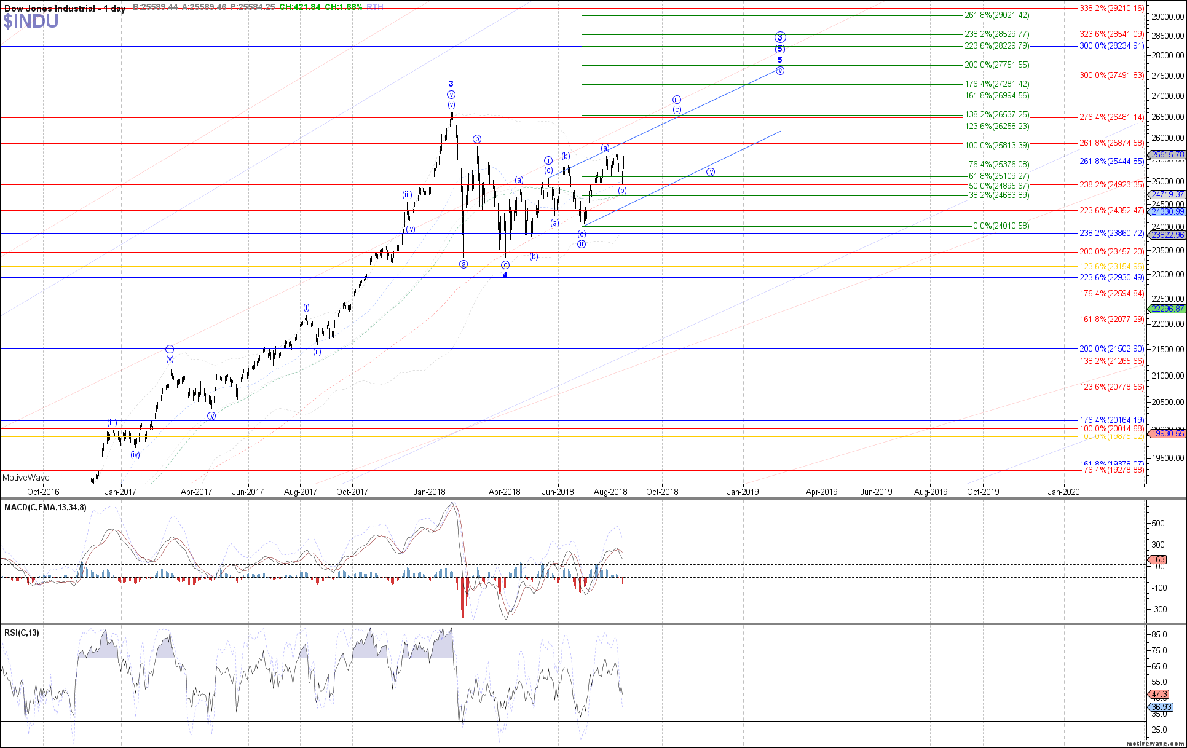The image size is (1187, 748).
Task: Click the P:25584.25 price value
Action: coord(253,7)
